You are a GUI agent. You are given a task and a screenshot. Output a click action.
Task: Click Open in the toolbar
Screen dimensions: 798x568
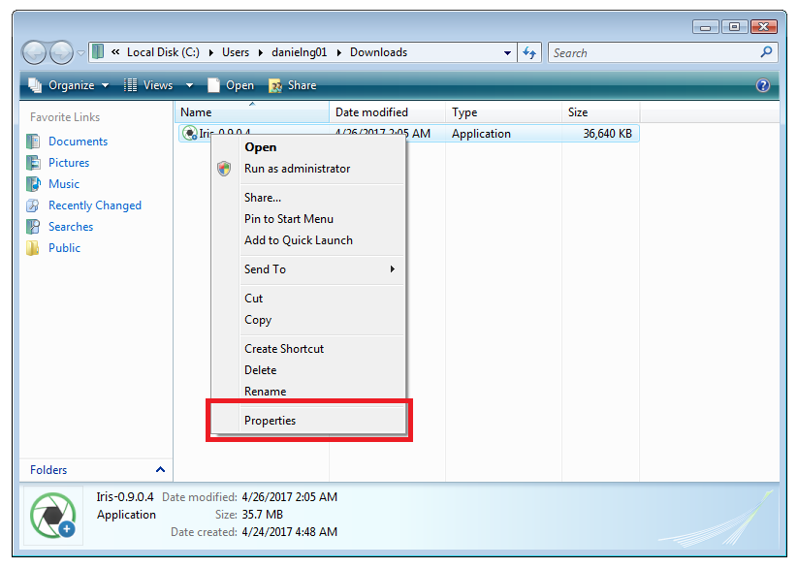(231, 85)
